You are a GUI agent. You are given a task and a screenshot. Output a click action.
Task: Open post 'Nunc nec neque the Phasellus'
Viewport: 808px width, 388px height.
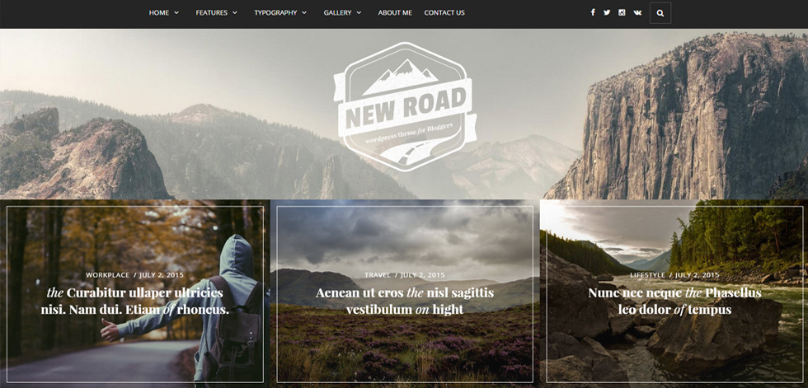click(674, 301)
